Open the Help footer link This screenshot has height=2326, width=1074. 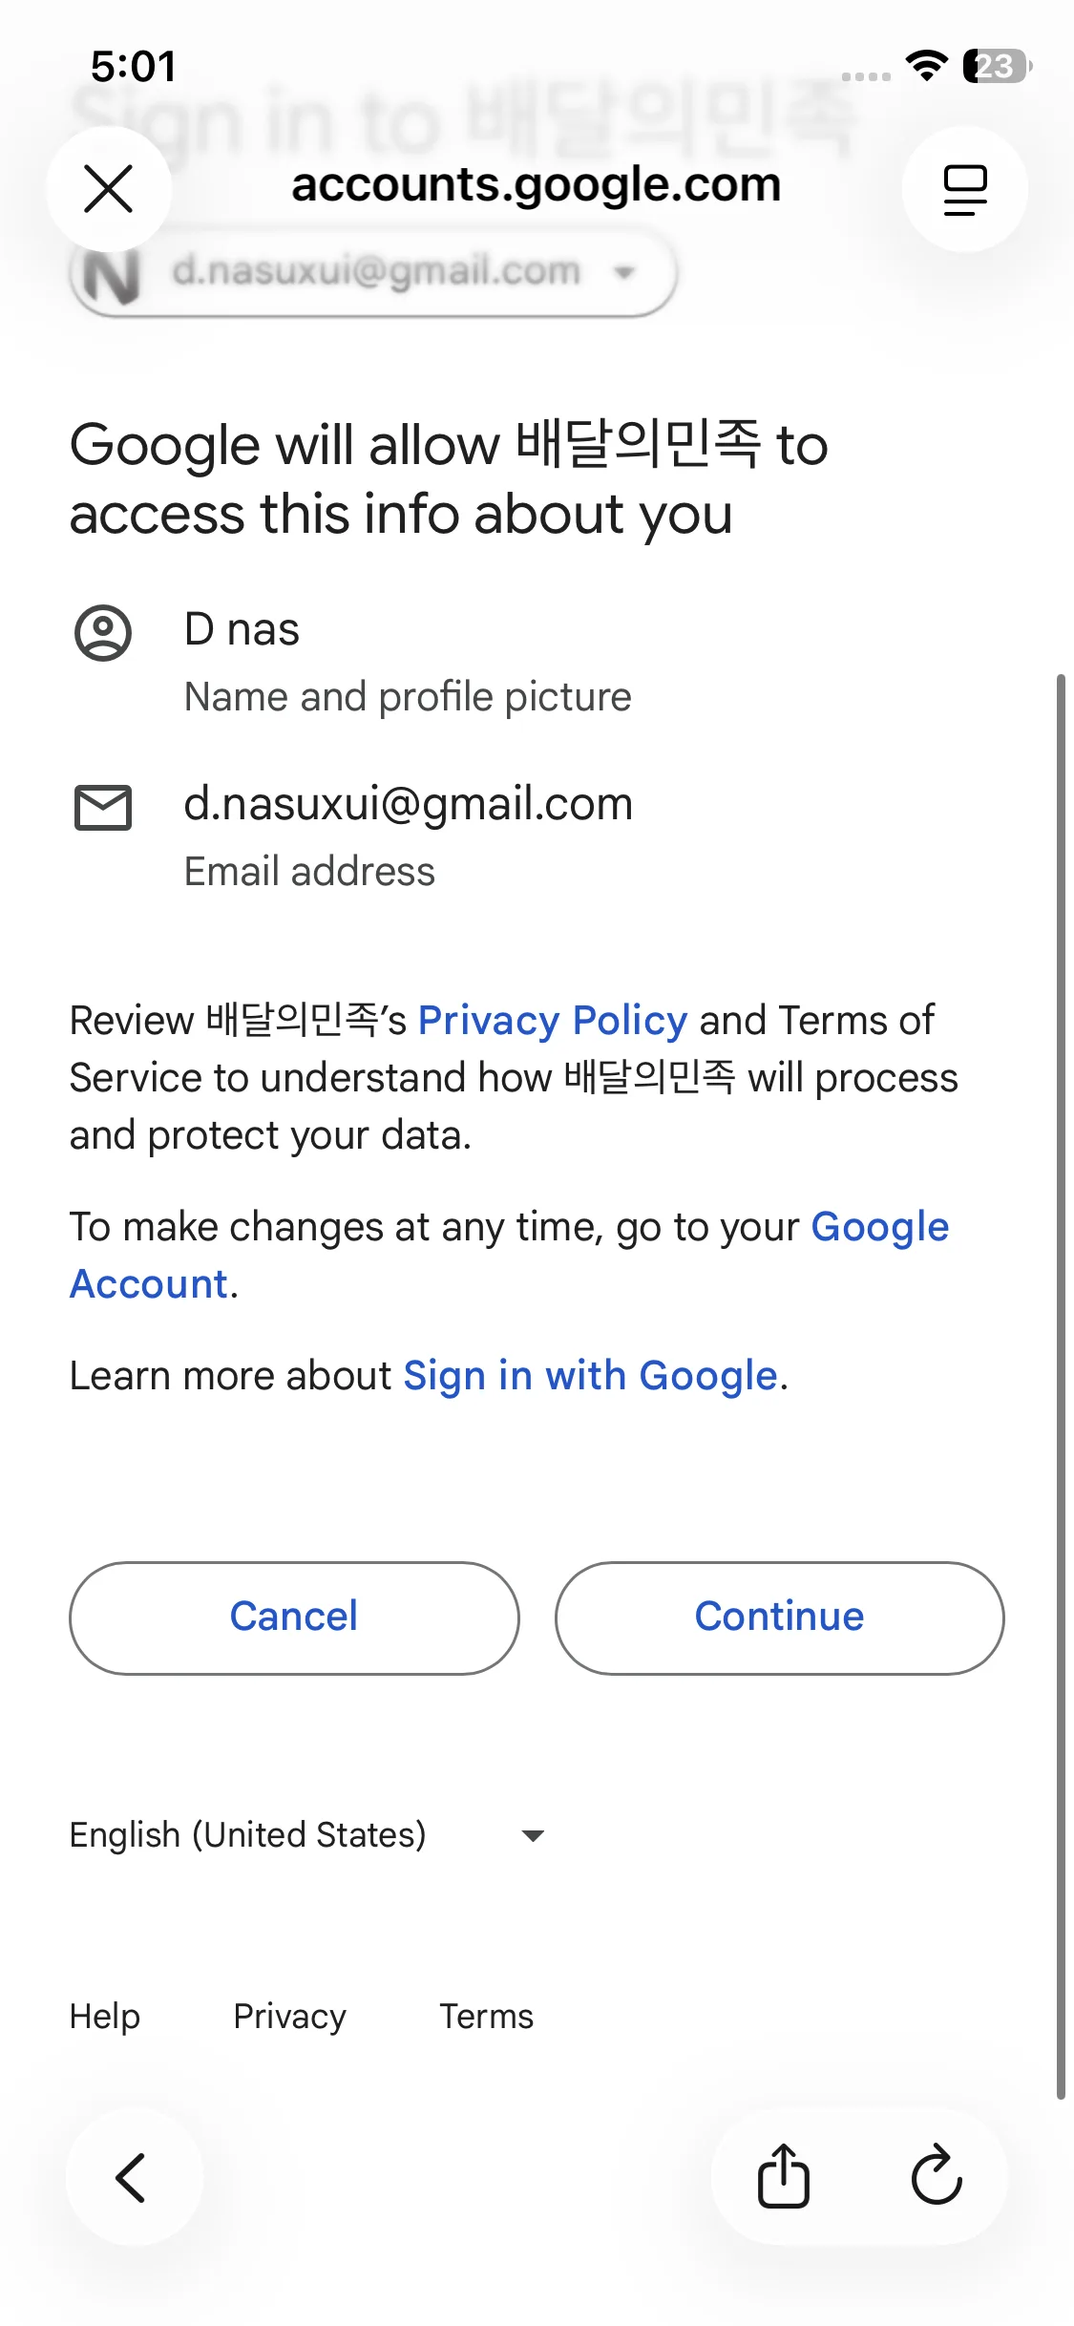coord(105,2016)
